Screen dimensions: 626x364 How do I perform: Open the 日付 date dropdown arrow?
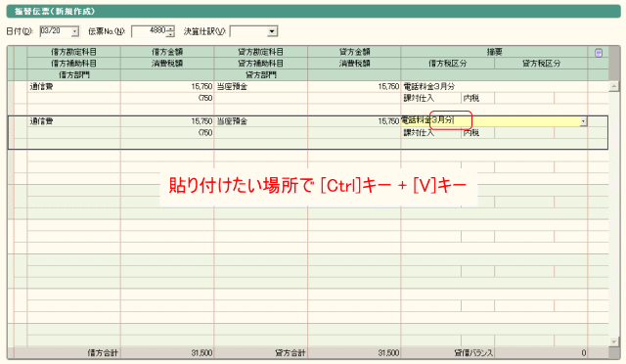click(x=75, y=31)
